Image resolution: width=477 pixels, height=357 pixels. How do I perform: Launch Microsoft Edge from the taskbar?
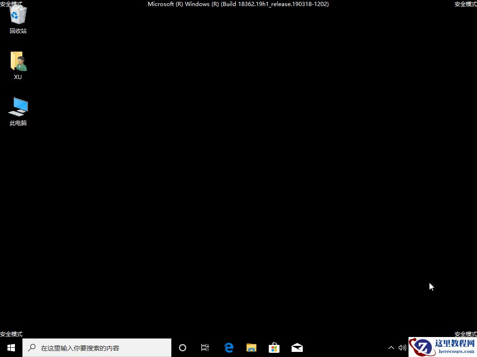click(x=228, y=347)
